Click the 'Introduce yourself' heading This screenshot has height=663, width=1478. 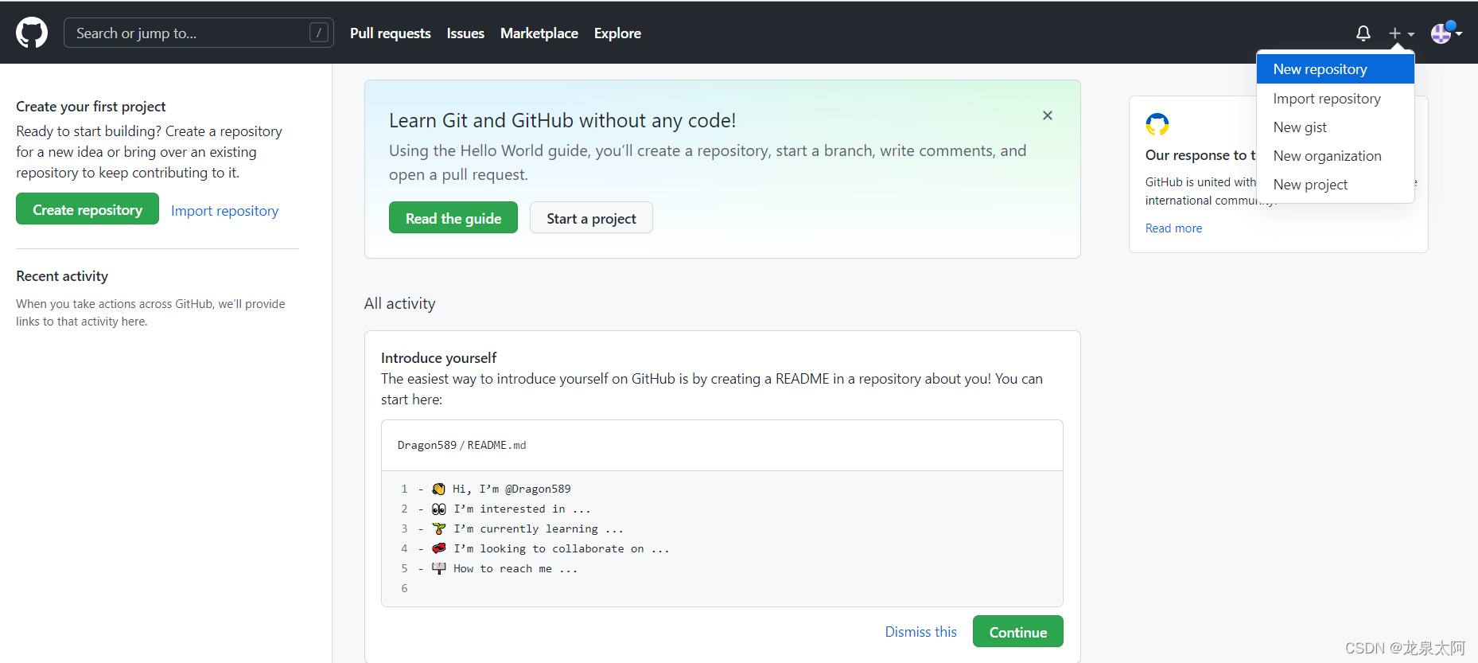pos(438,358)
